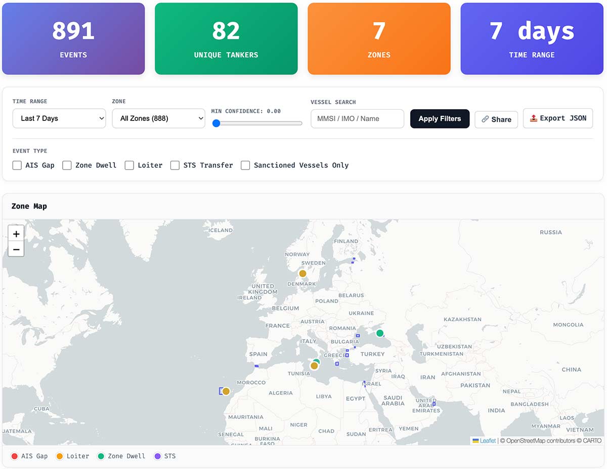Click the zone rectangle off Romania coast
Screen dimensions: 607x469
pyautogui.click(x=358, y=335)
